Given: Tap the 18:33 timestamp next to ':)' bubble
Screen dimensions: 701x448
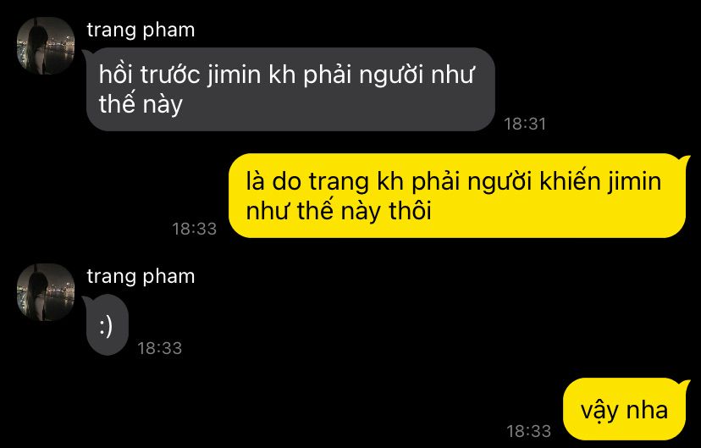Looking at the screenshot, I should point(160,348).
